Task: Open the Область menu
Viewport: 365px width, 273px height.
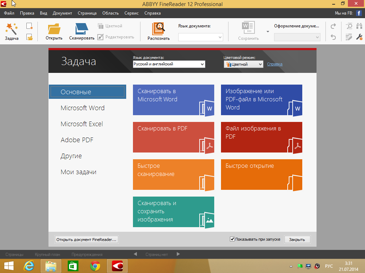Action: pyautogui.click(x=110, y=13)
